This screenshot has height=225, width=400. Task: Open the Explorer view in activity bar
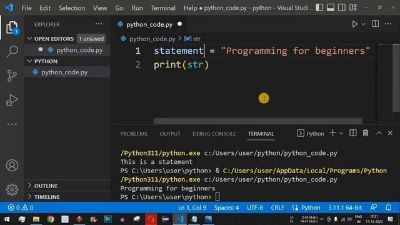(x=12, y=27)
